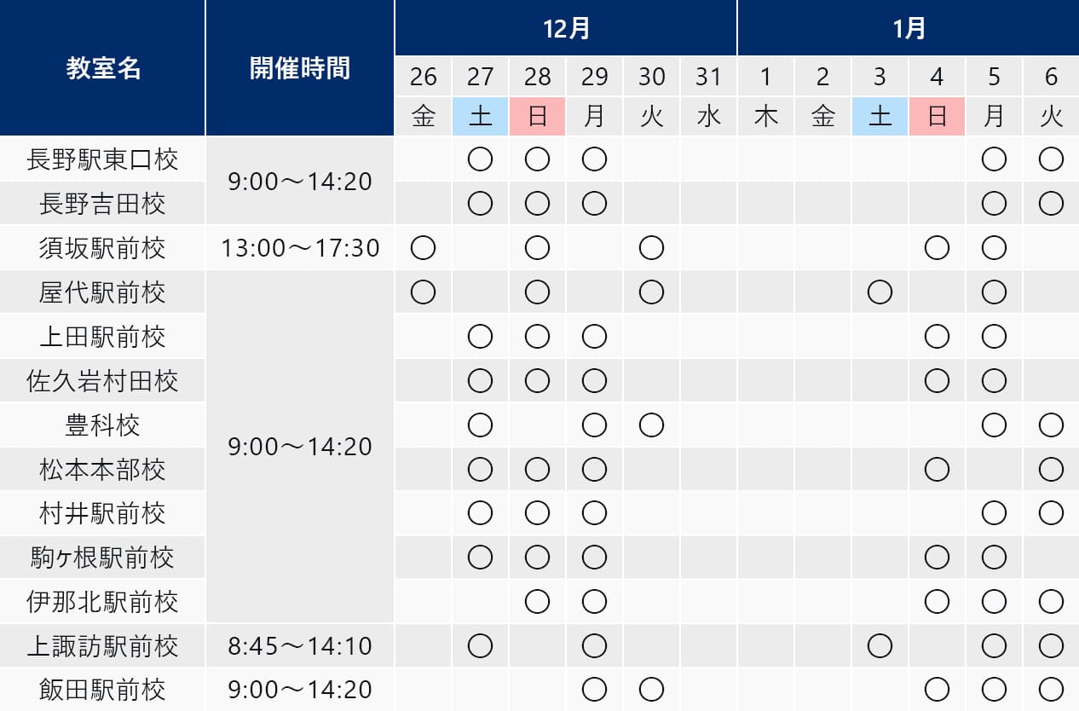The width and height of the screenshot is (1079, 711).
Task: Click the 駒ヶ根駅前校 classroom name
Action: (103, 558)
